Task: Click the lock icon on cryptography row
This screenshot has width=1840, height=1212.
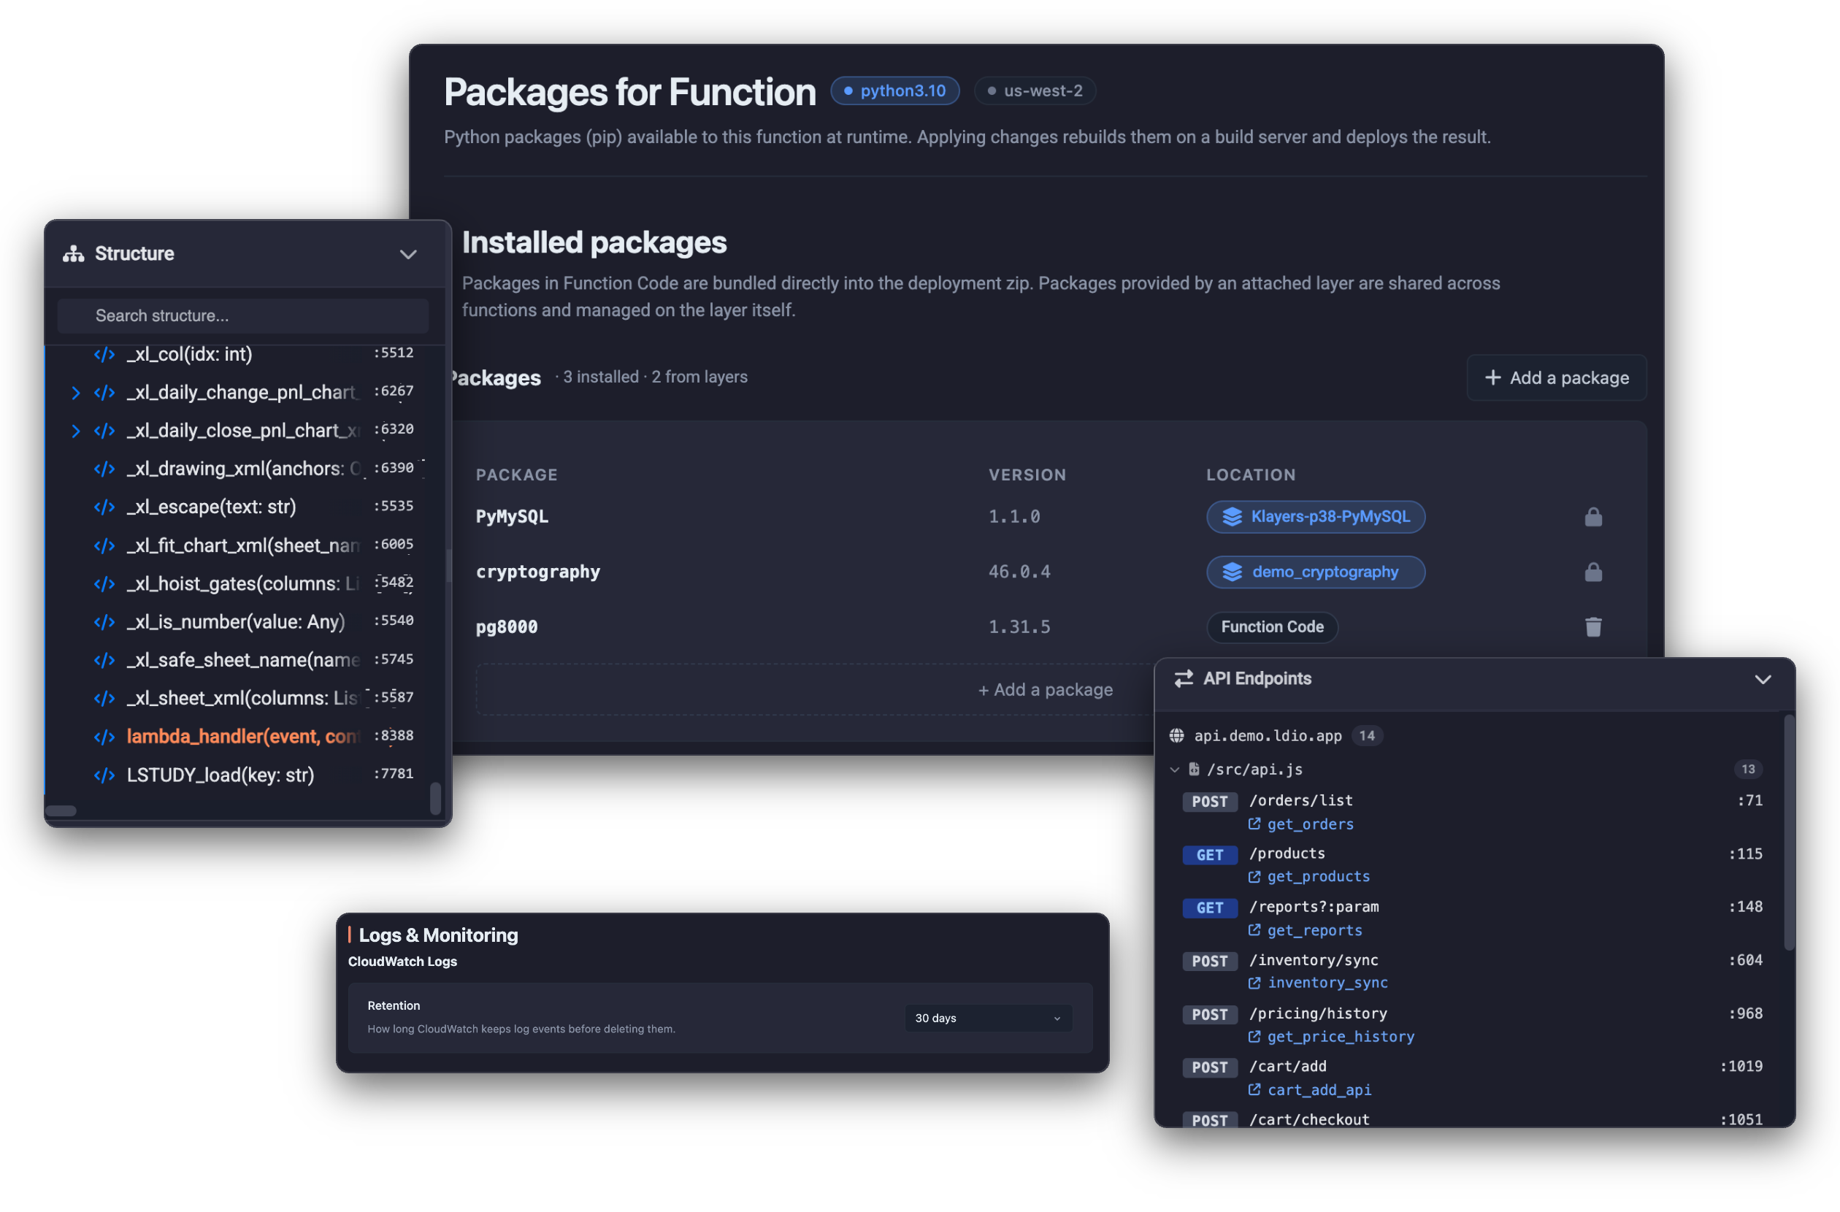Action: 1592,572
